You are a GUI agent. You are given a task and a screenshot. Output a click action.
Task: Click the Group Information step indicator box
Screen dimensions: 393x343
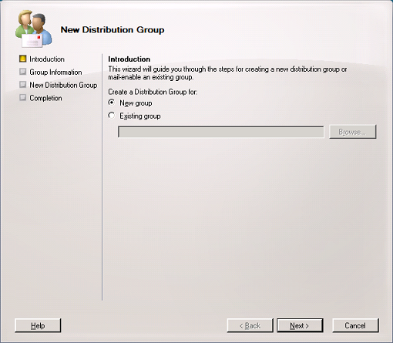click(x=23, y=72)
